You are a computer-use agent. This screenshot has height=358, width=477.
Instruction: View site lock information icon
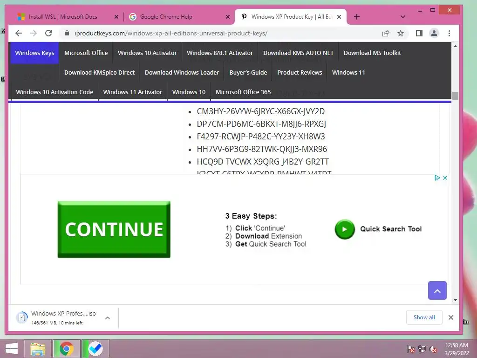click(x=67, y=33)
